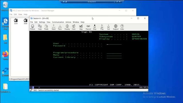
Task: Close the Session Manager window
Action: (x=133, y=11)
